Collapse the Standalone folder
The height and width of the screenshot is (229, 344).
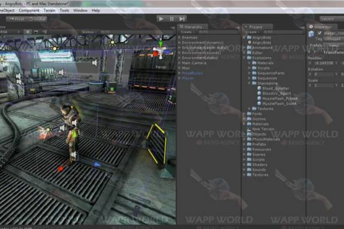click(x=250, y=83)
